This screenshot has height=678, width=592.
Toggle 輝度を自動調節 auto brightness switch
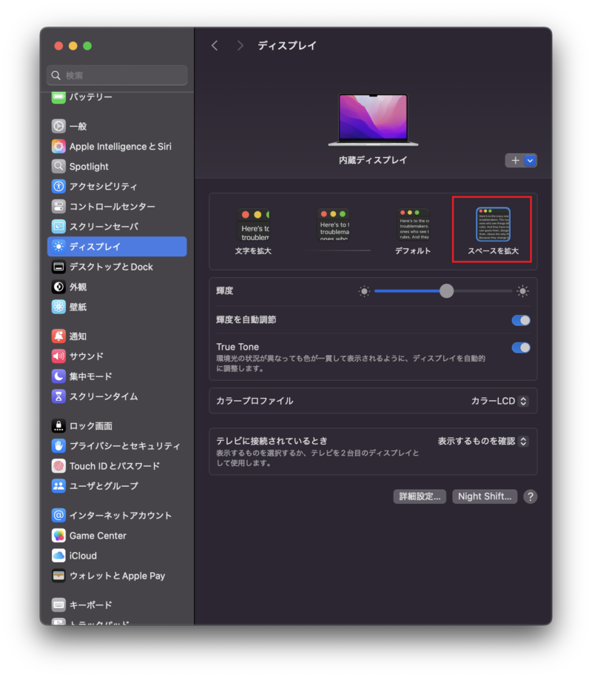coord(521,320)
